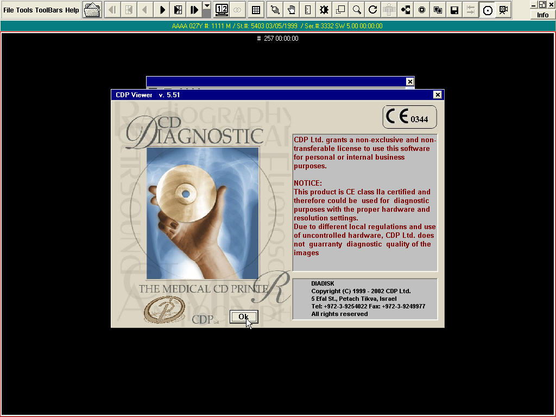Click Ok in CDP Viewer dialog
Viewport: 556px width, 417px height.
[x=244, y=317]
